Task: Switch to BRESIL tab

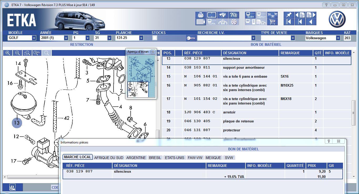Action: click(x=155, y=158)
